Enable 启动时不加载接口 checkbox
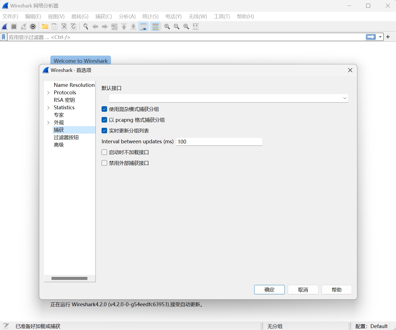This screenshot has height=330, width=396. coord(104,152)
